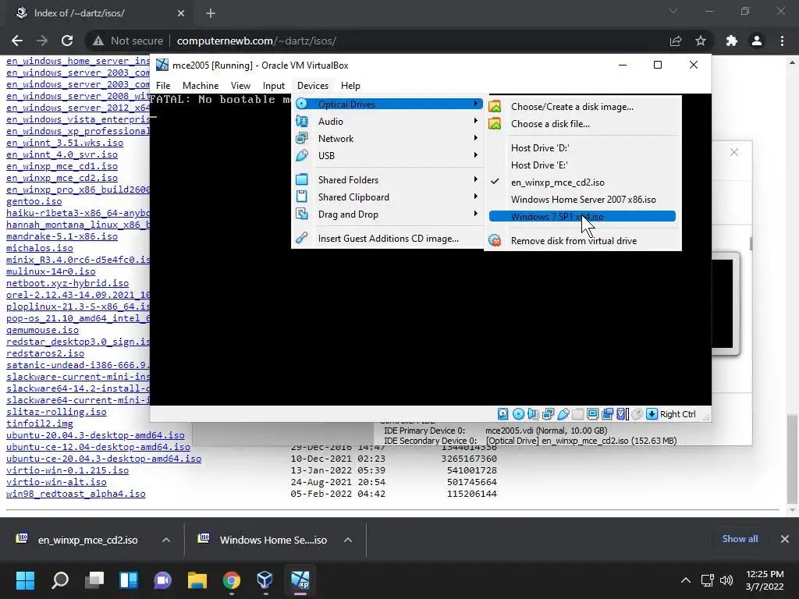Viewport: 799px width, 599px height.
Task: Open the ubuntu-20.04.3-desktop-amd64.iso link
Action: point(95,435)
